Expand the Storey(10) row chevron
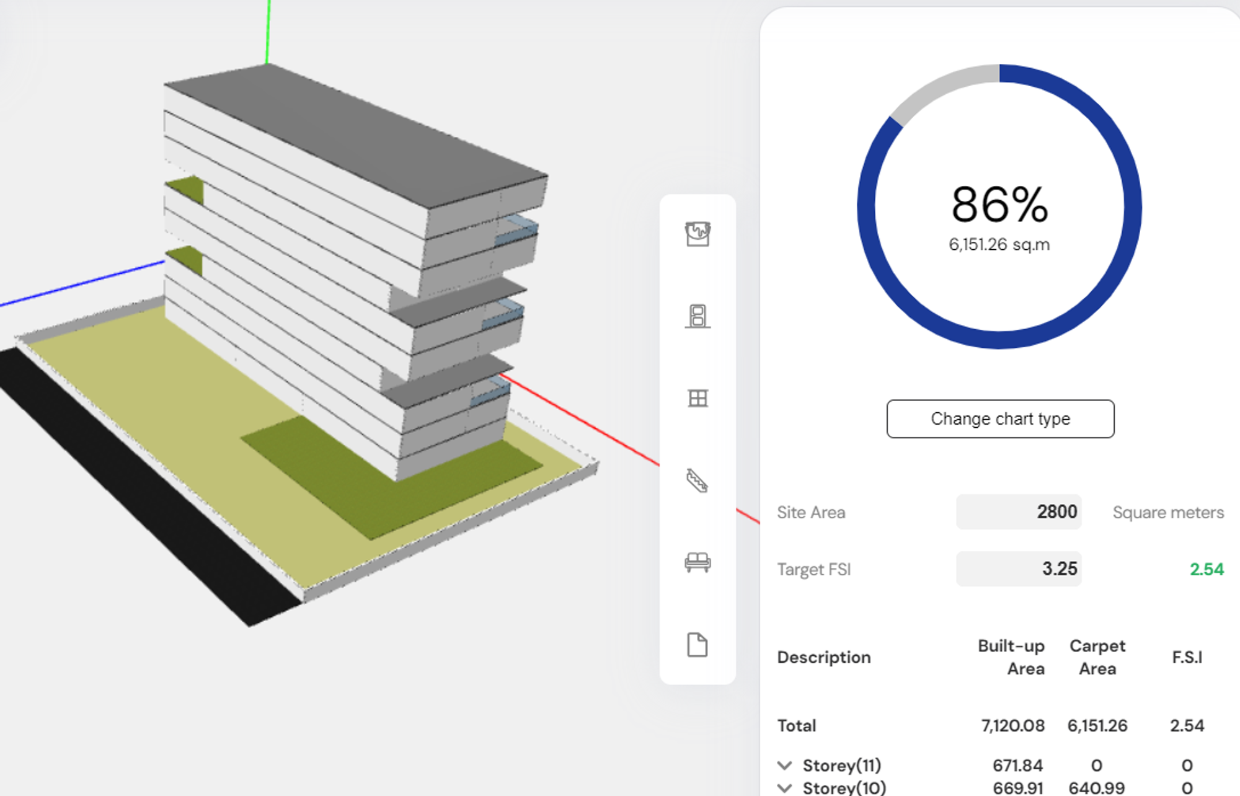 (x=785, y=788)
